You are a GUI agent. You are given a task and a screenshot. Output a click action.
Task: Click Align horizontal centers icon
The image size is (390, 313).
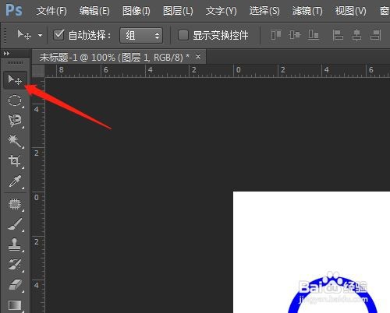[x=356, y=35]
